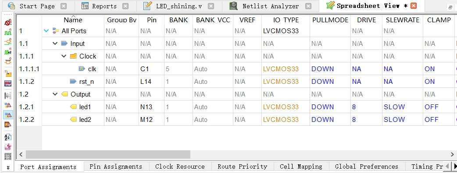Click the Pin column header
The image size is (457, 173).
[152, 20]
